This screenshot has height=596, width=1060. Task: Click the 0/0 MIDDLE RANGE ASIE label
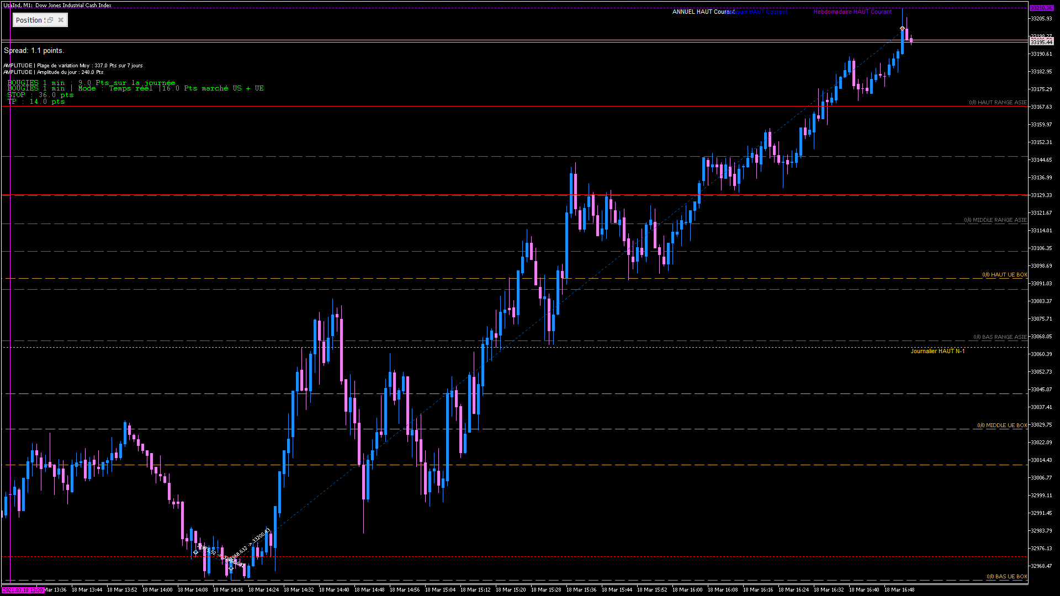(x=995, y=220)
